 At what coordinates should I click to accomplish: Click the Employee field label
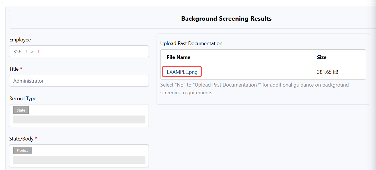tap(20, 40)
